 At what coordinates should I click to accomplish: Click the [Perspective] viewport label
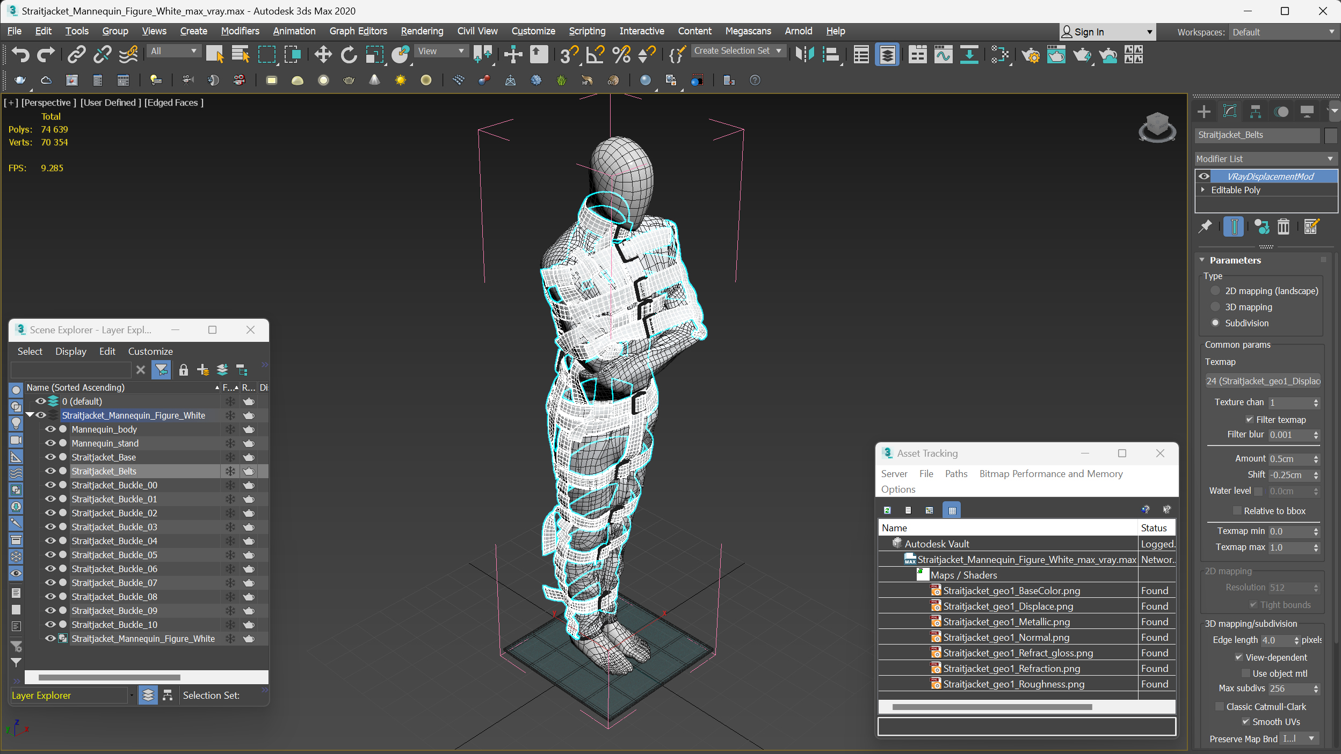coord(49,102)
